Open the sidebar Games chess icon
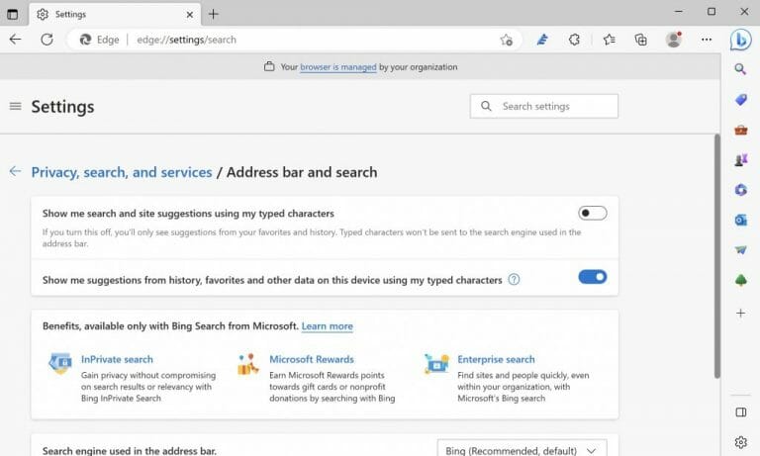The width and height of the screenshot is (760, 456). click(x=740, y=160)
